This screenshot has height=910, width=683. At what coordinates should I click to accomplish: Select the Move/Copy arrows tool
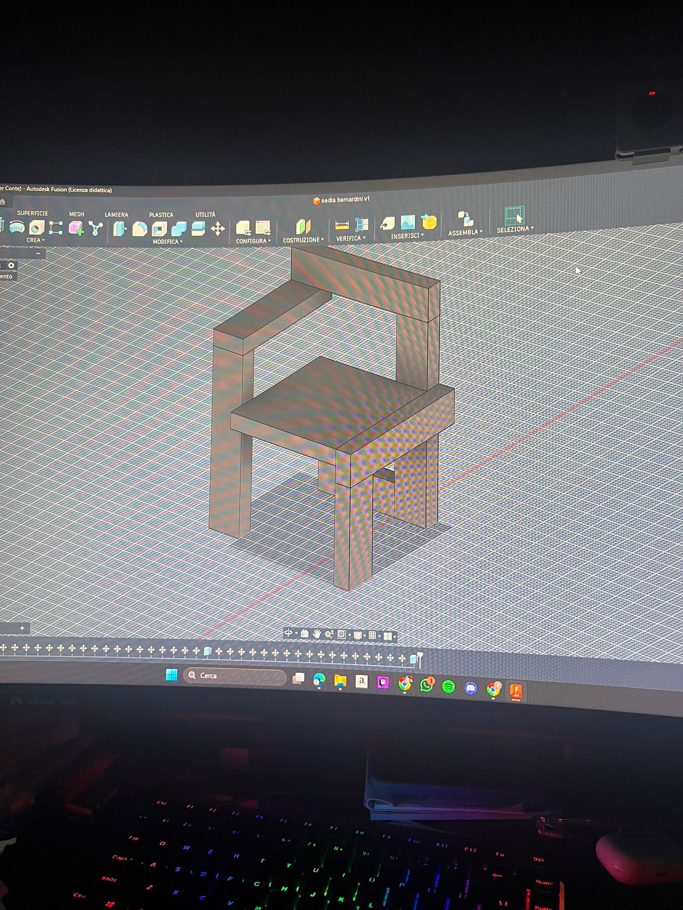point(217,229)
